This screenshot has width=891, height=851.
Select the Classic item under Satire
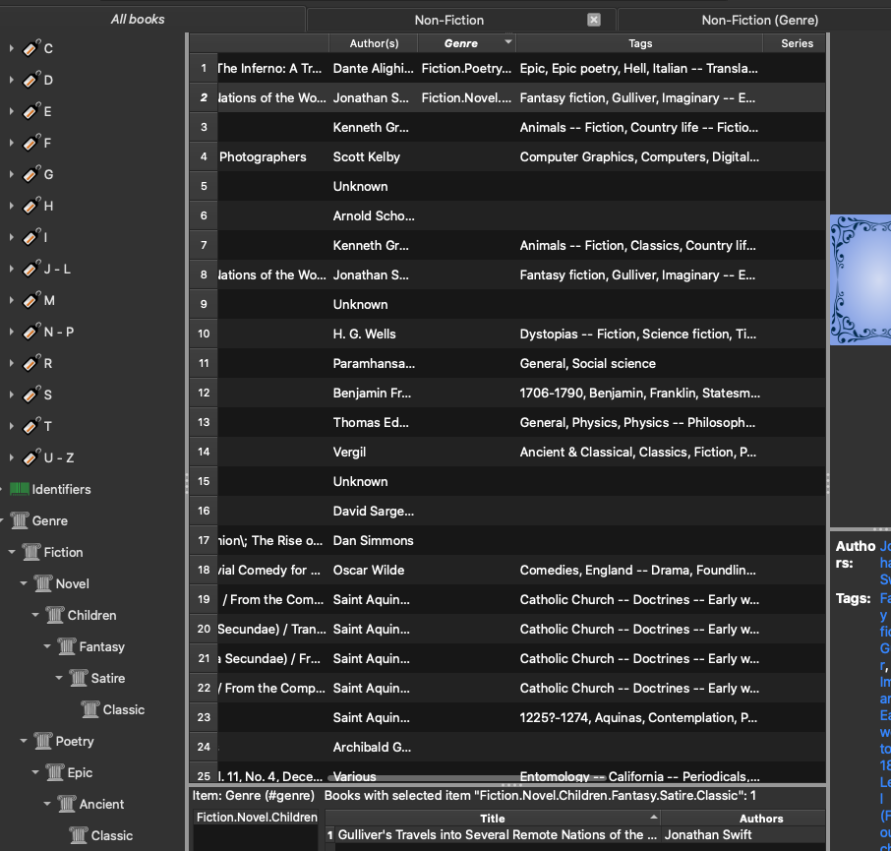[x=123, y=709]
